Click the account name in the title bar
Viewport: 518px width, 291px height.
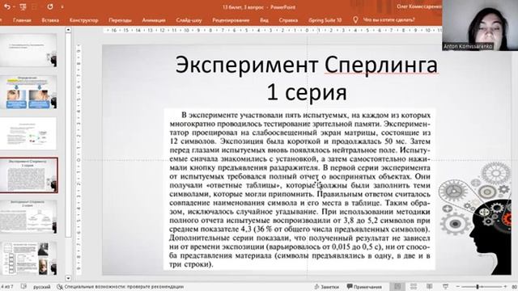tap(419, 6)
